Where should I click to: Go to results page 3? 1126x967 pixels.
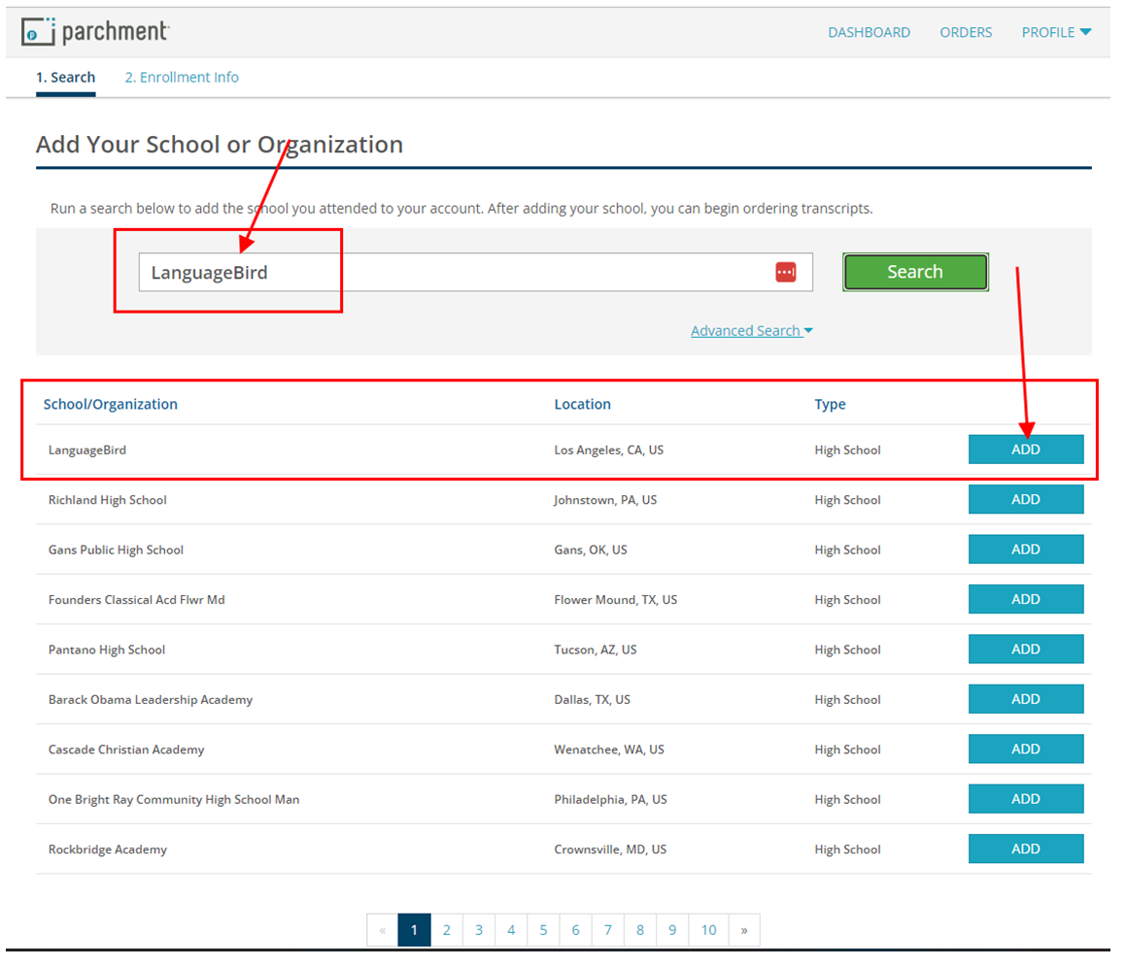479,930
